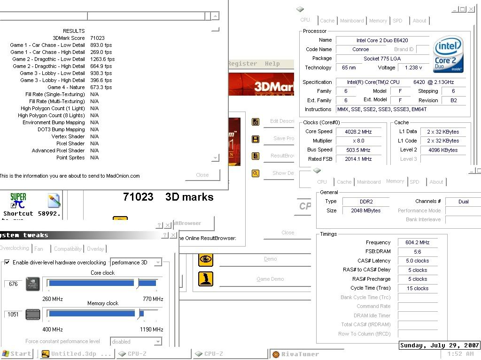
Task: Click the Edit Description button
Action: 279,121
